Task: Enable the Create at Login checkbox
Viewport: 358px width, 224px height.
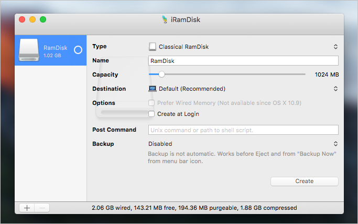Action: (151, 114)
